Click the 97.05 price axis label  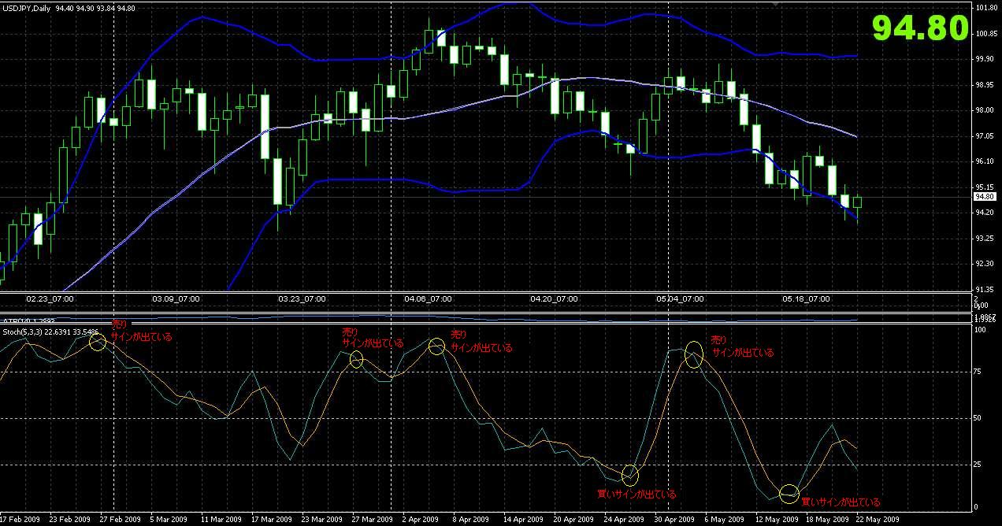984,136
